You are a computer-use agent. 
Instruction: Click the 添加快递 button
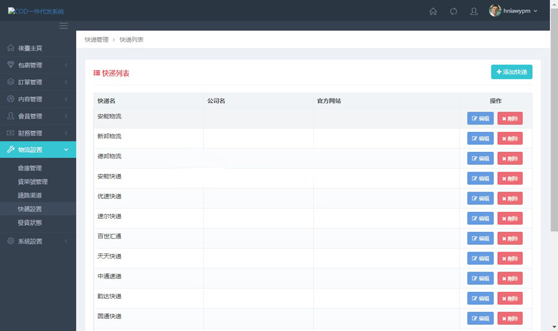pyautogui.click(x=511, y=72)
